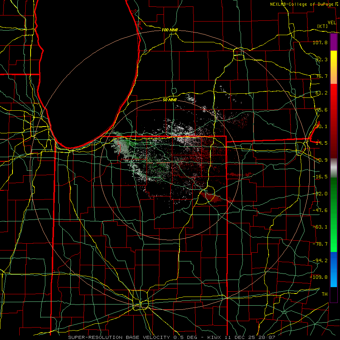Click the TH legend label
340x340 pixels.
click(325, 294)
